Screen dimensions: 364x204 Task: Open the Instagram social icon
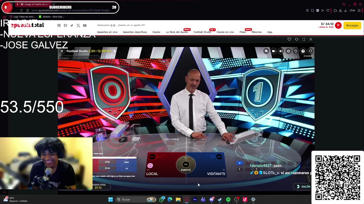59,25
